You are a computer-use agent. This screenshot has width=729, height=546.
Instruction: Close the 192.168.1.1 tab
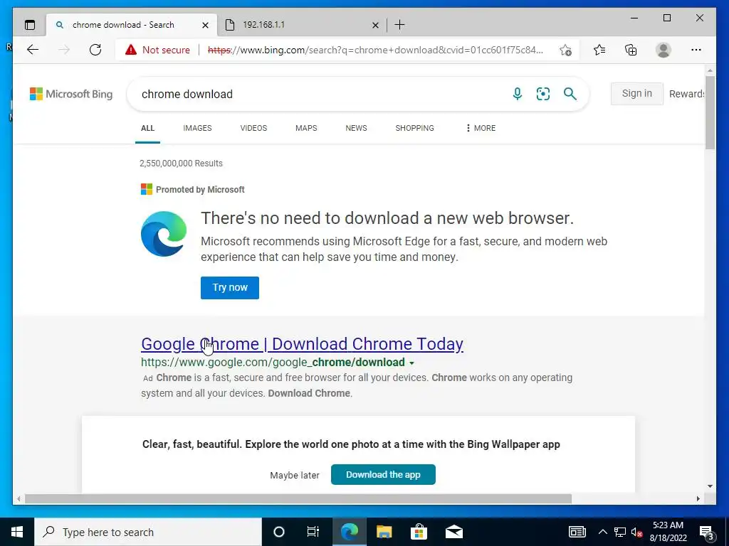pyautogui.click(x=376, y=25)
